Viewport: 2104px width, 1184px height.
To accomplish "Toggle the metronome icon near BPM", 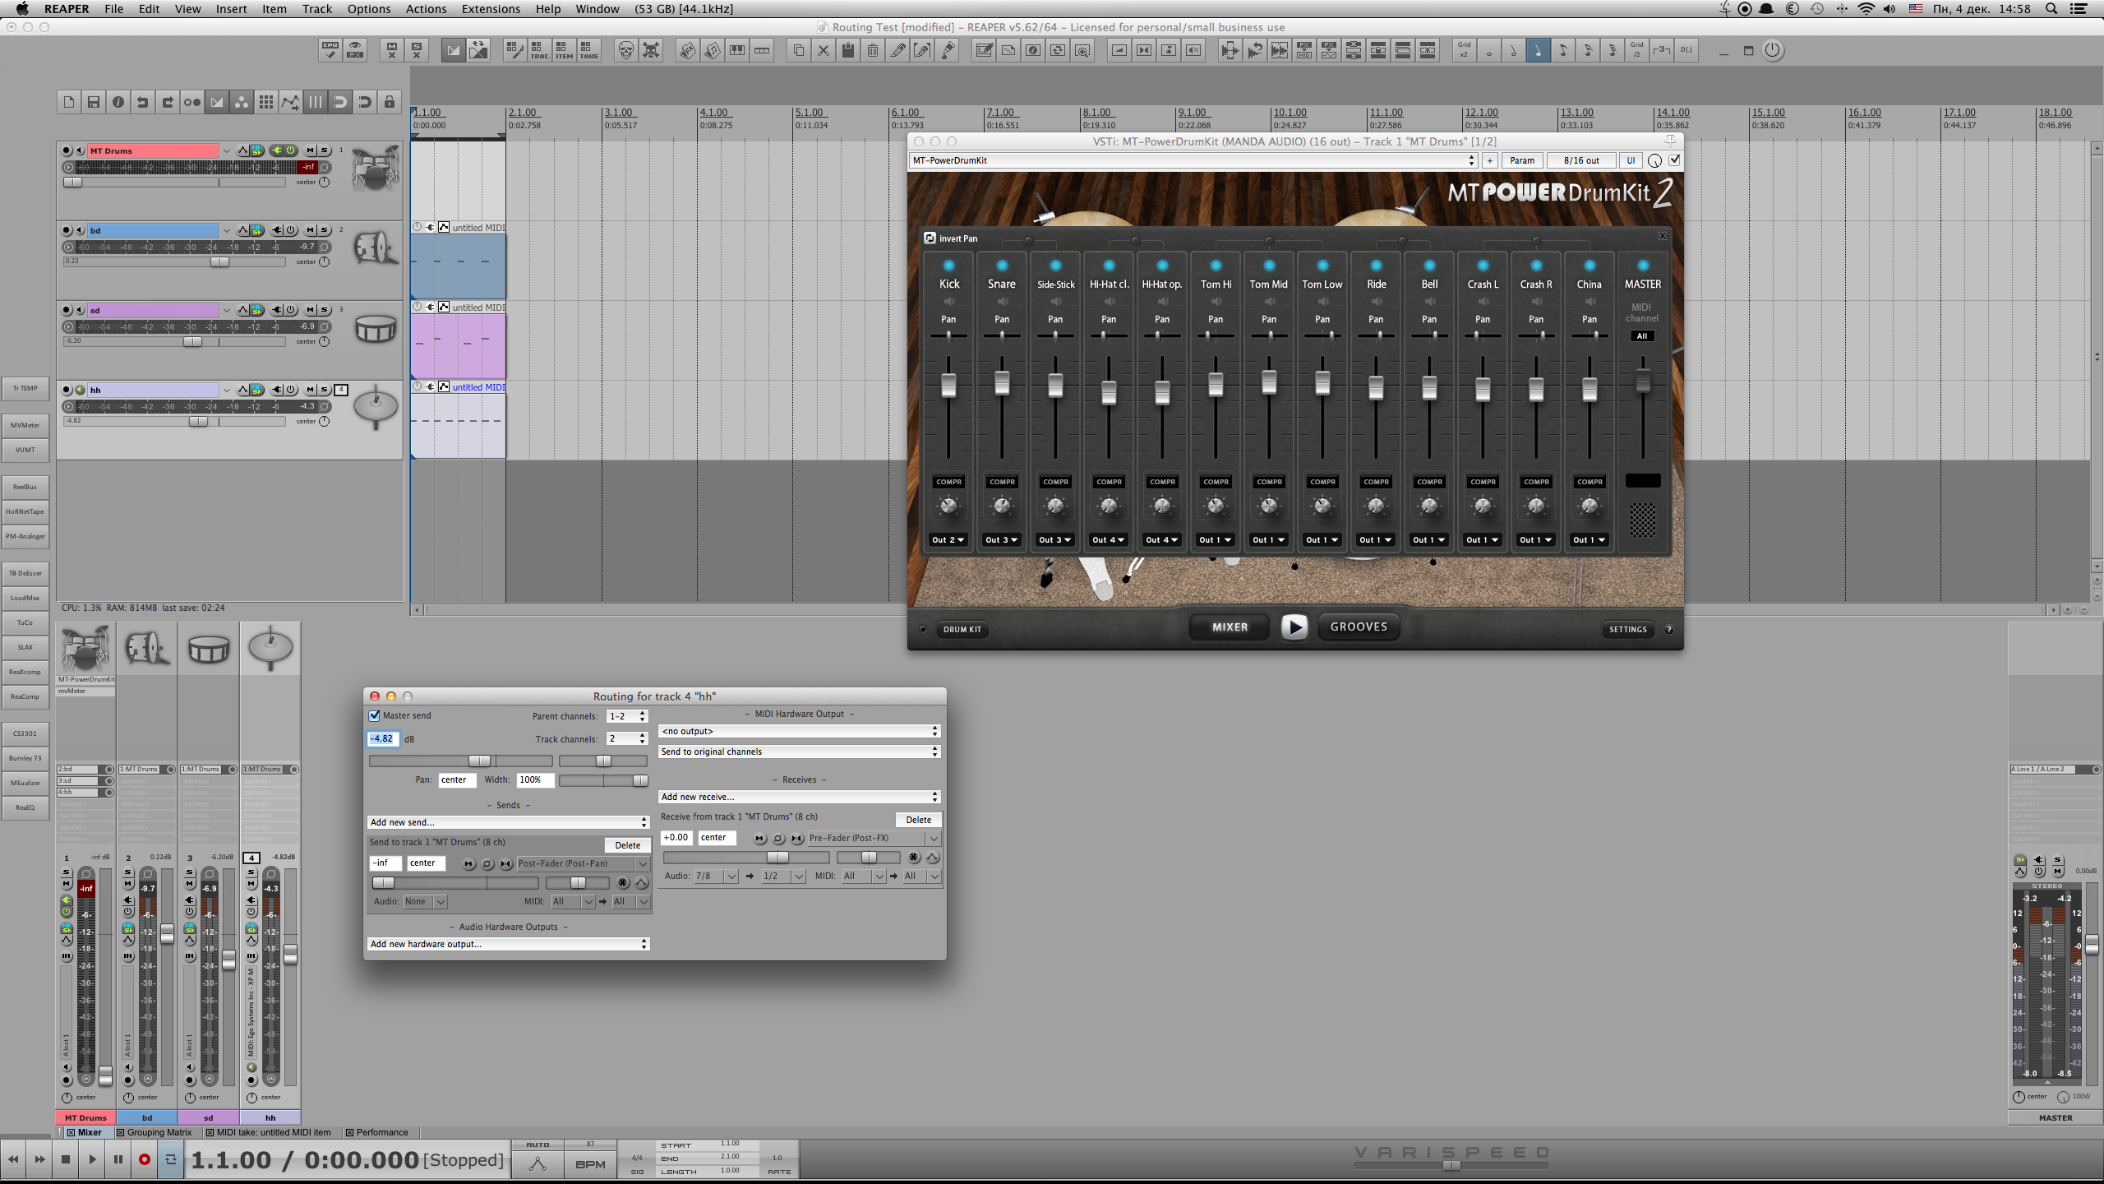I will [538, 1164].
